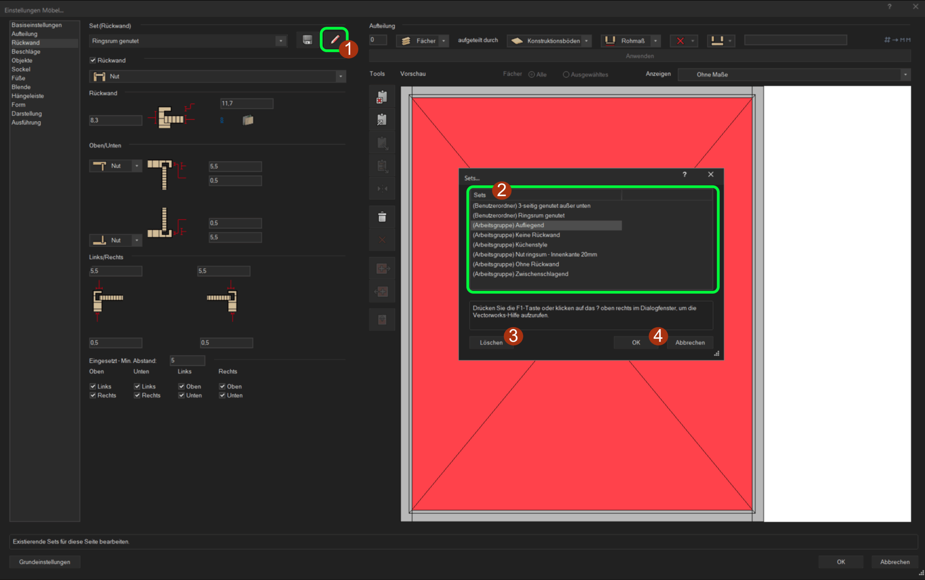925x580 pixels.
Task: Click the units conversion icon at top right
Action: pos(897,40)
